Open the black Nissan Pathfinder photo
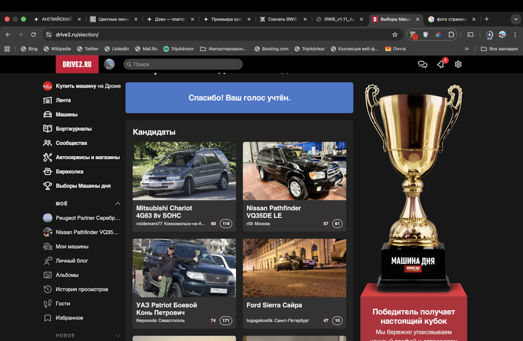The height and width of the screenshot is (341, 523). coord(295,171)
